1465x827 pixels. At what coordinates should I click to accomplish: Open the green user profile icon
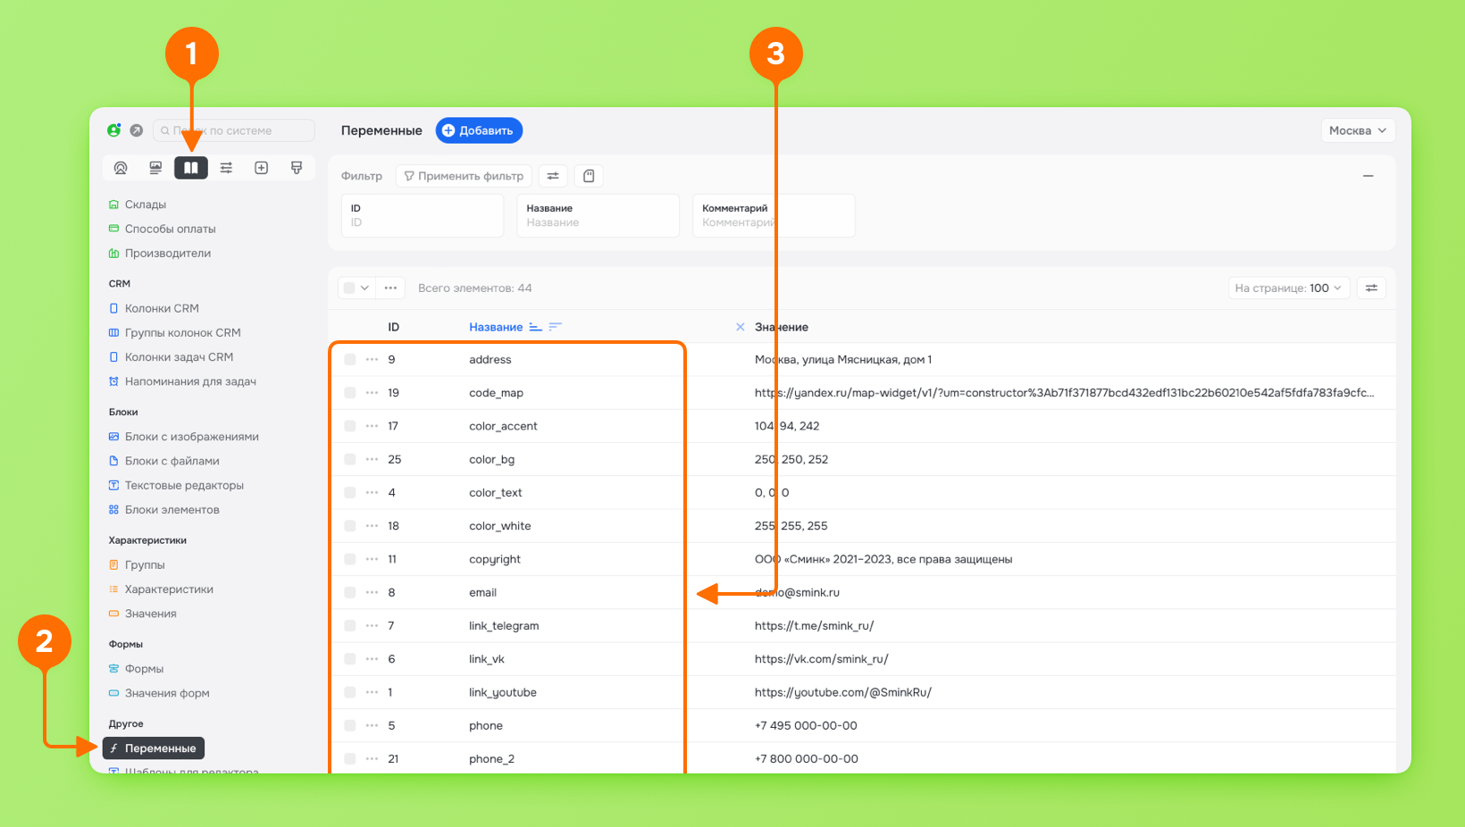(x=114, y=130)
